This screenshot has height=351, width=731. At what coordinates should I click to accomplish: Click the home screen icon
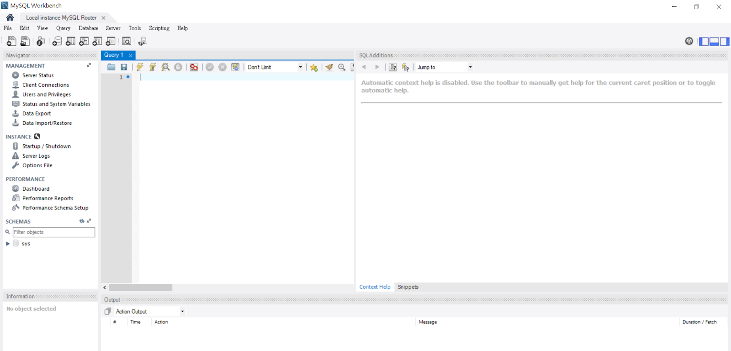pyautogui.click(x=10, y=17)
